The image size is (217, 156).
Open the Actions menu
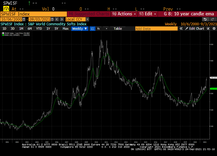tap(124, 14)
